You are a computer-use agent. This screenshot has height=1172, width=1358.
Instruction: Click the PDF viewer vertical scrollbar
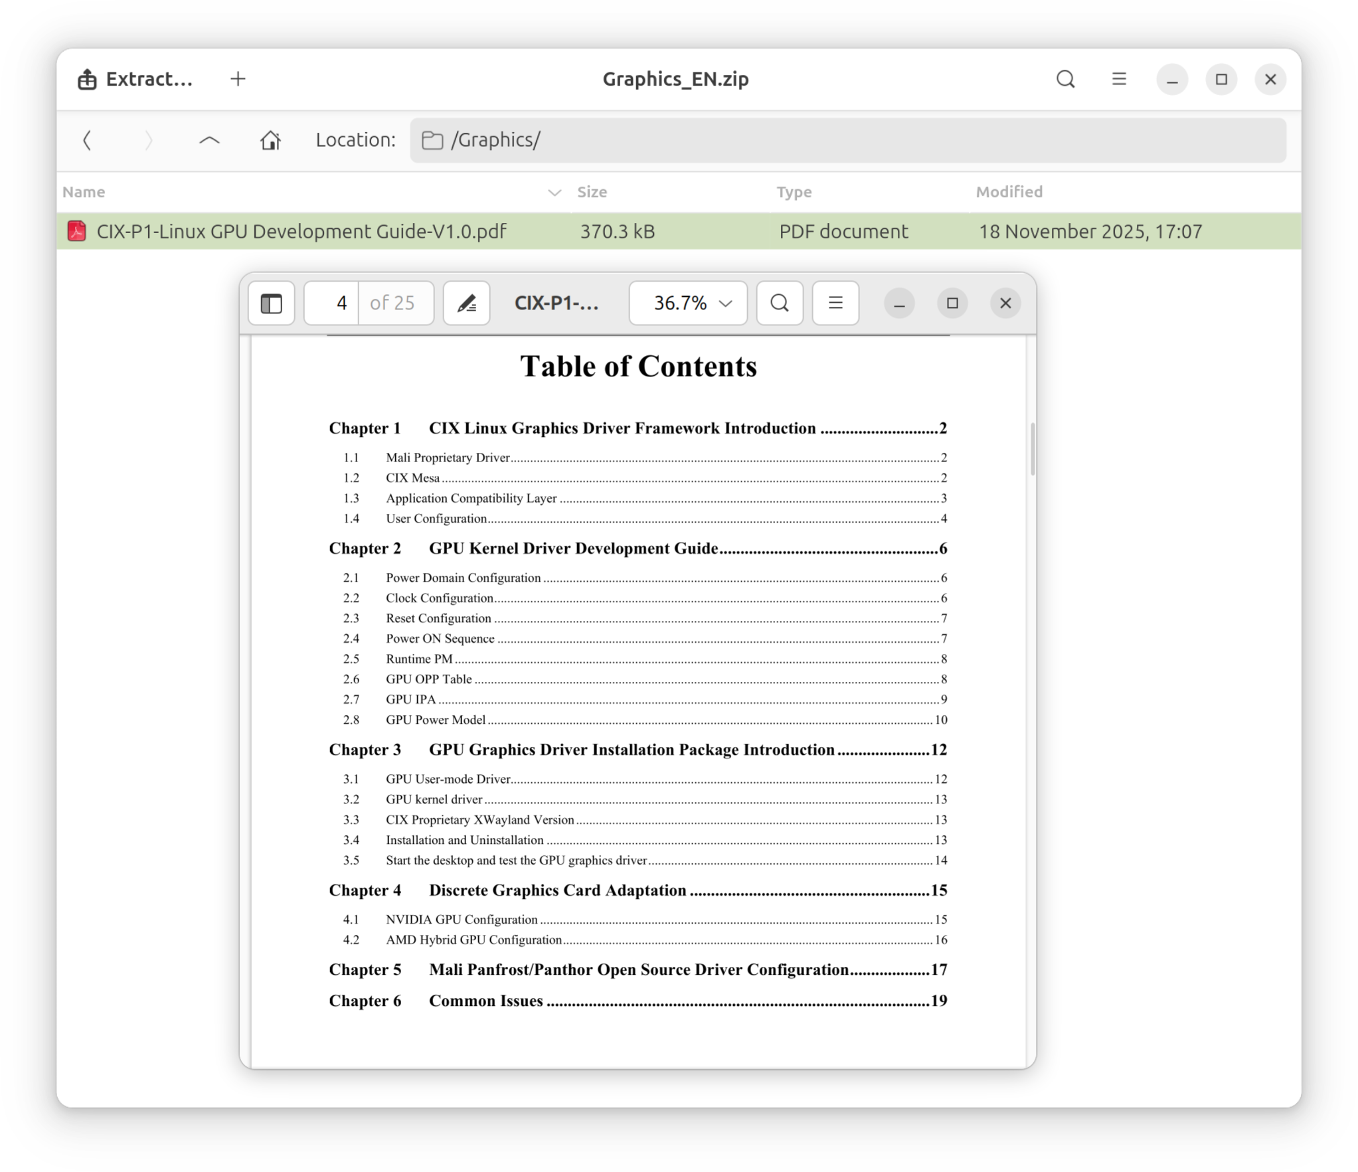coord(1032,449)
